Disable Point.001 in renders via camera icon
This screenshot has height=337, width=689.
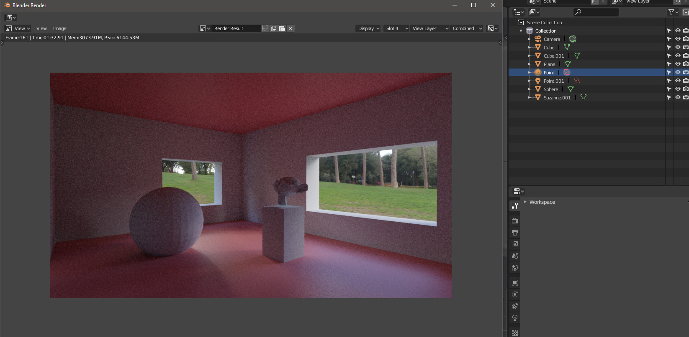coord(686,81)
